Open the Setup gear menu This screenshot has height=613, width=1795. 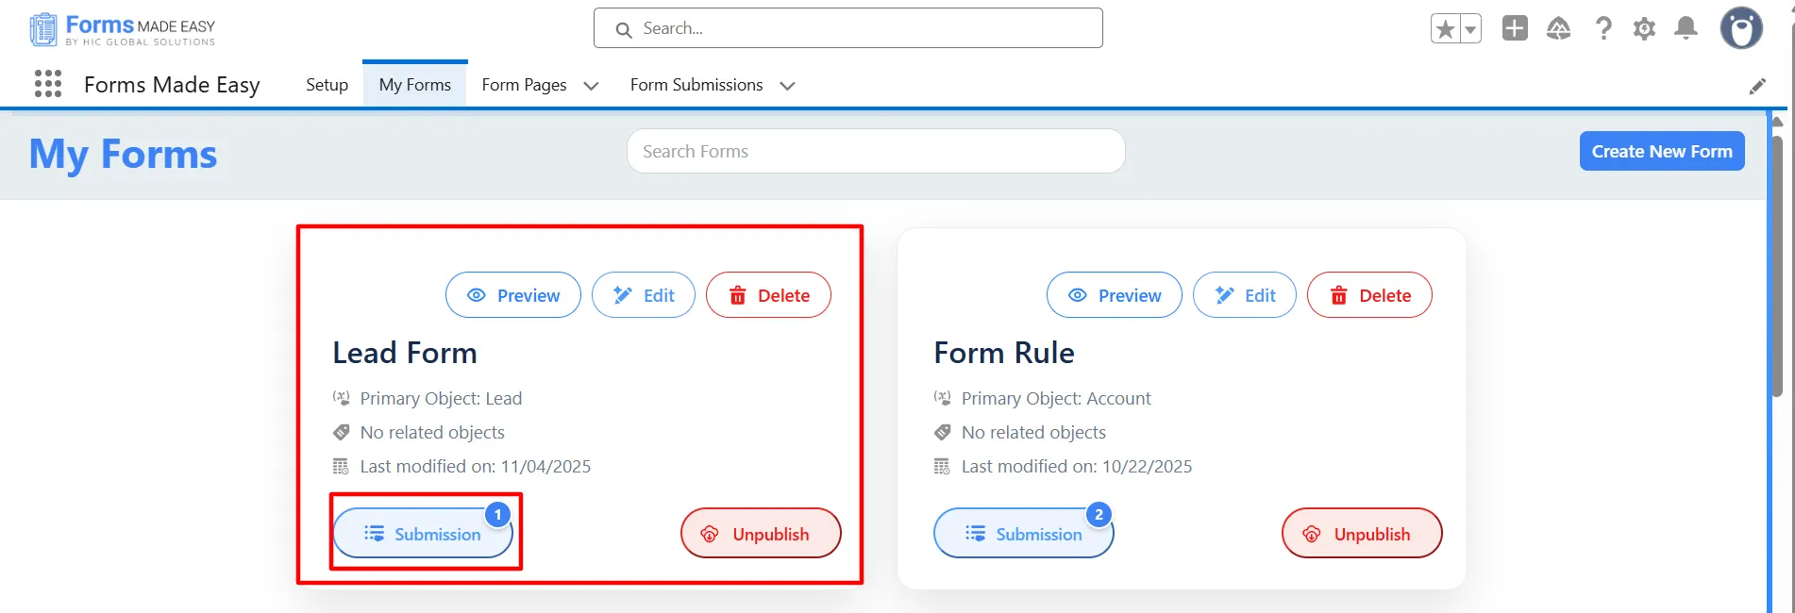1644,29
